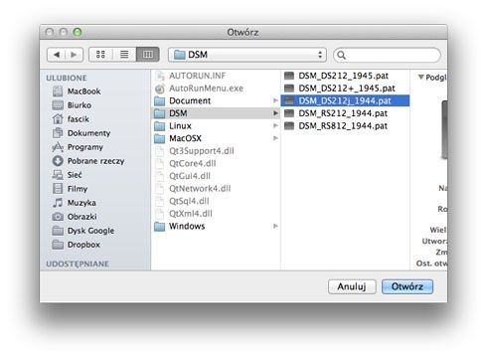Image resolution: width=487 pixels, height=358 pixels.
Task: Open Dokumenty in the sidebar
Action: point(81,133)
